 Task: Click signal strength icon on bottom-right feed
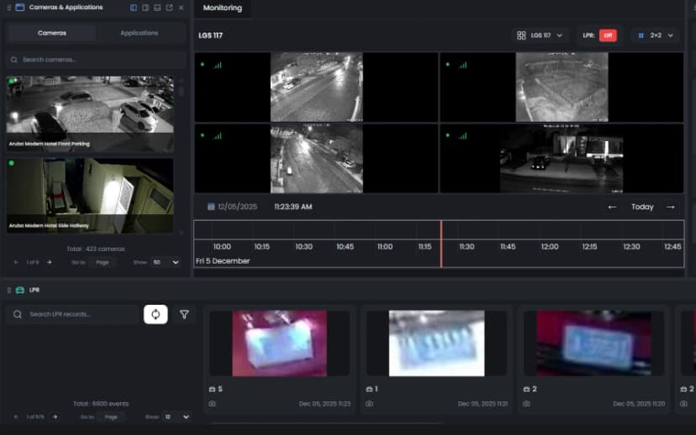(x=463, y=136)
